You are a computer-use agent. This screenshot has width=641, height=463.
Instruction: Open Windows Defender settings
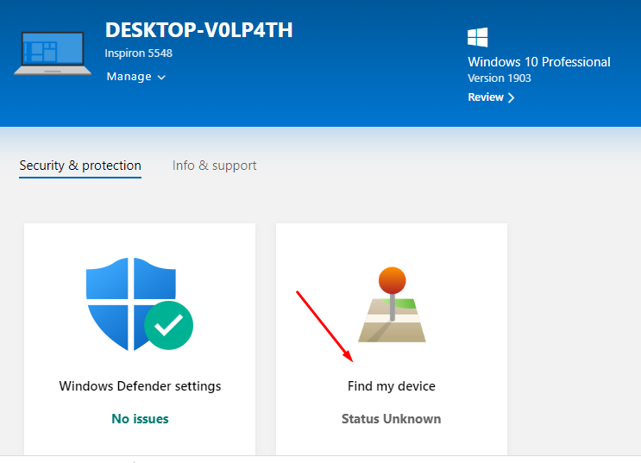tap(140, 386)
